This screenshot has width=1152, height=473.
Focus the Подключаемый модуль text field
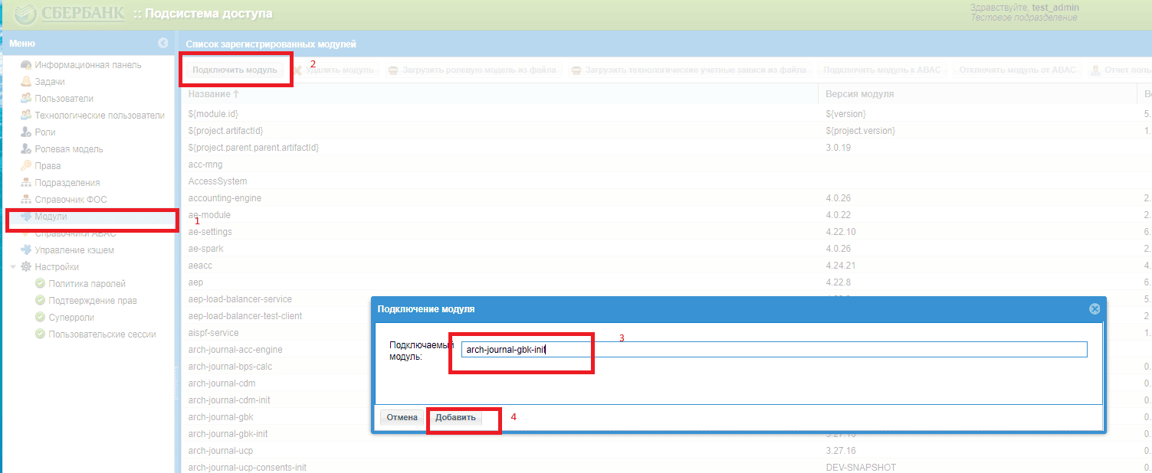(x=774, y=350)
